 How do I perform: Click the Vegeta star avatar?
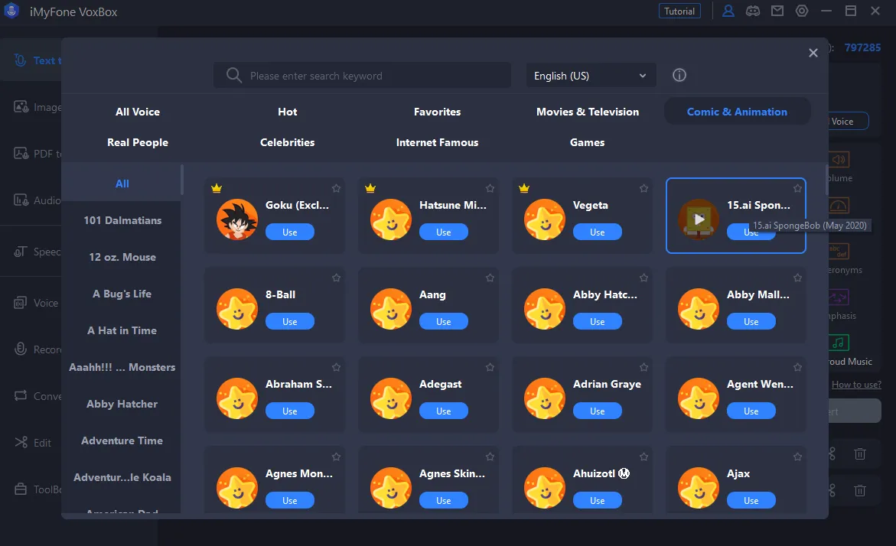tap(545, 219)
